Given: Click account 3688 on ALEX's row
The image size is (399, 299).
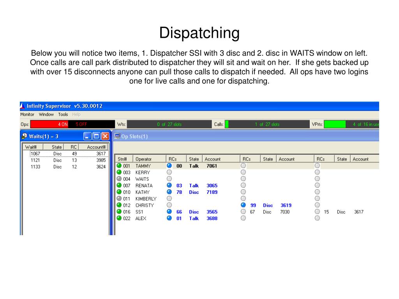Looking at the screenshot, I should 212,218.
